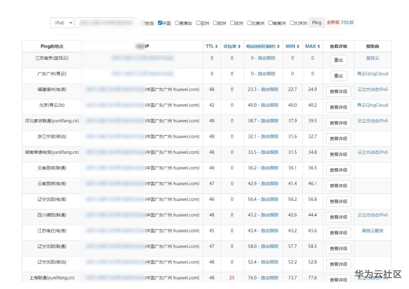This screenshot has width=409, height=289.
Task: Click 查看详细 for 浙江宁波(移动)
Action: 338,139
